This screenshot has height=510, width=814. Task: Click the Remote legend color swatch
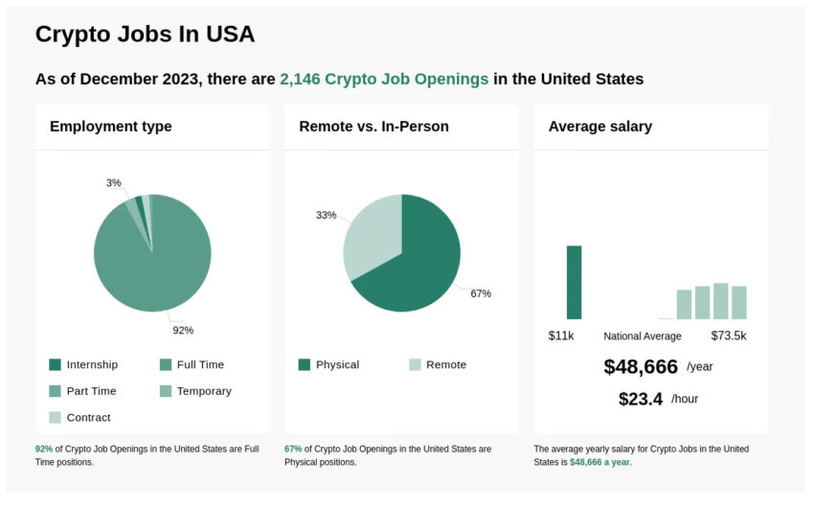pos(415,364)
